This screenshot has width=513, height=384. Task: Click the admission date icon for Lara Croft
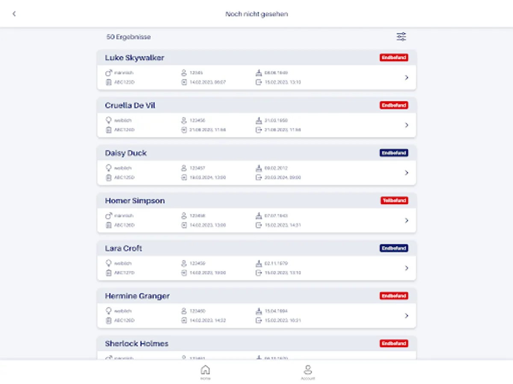click(x=183, y=273)
